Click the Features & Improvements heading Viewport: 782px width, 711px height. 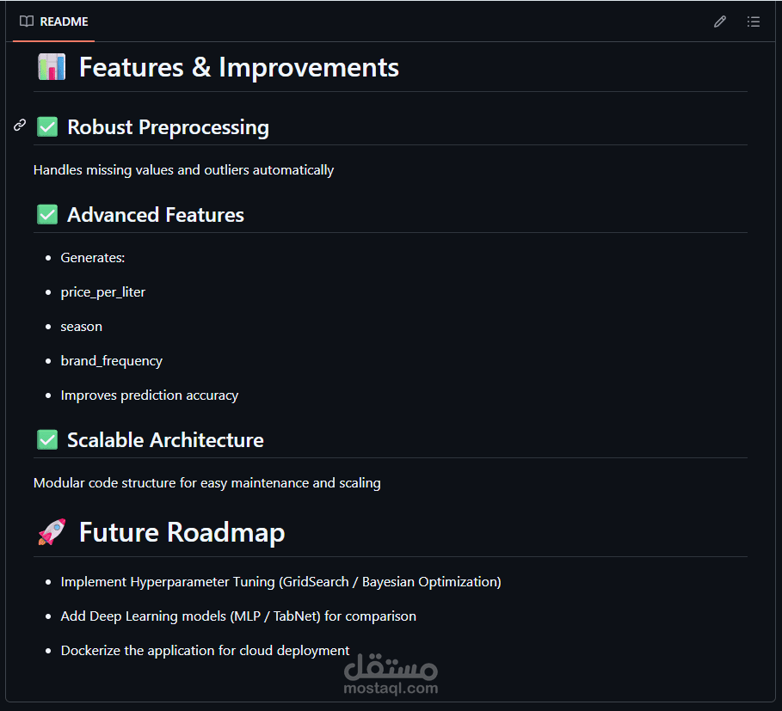238,67
